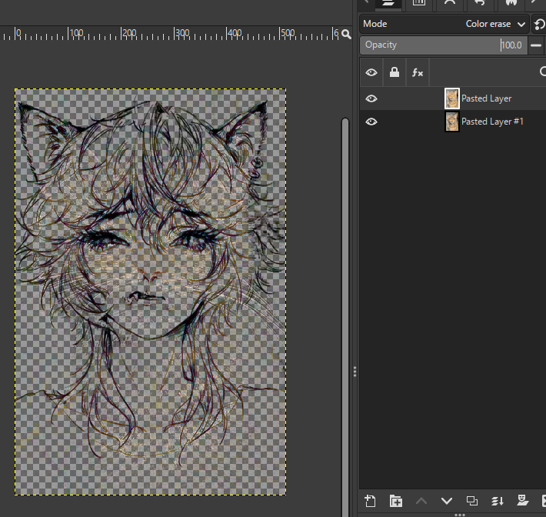Click the cat-girl drawing on canvas
This screenshot has width=546, height=517.
[150, 292]
